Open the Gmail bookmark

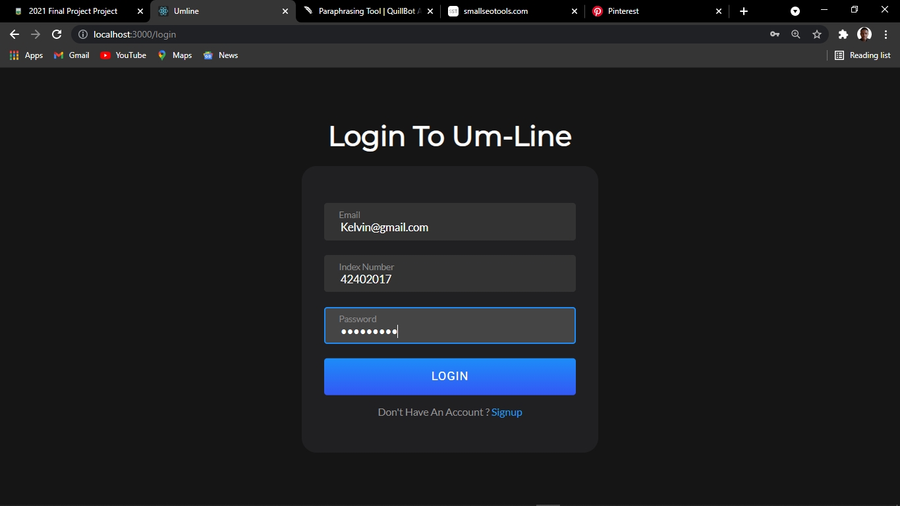pyautogui.click(x=70, y=55)
